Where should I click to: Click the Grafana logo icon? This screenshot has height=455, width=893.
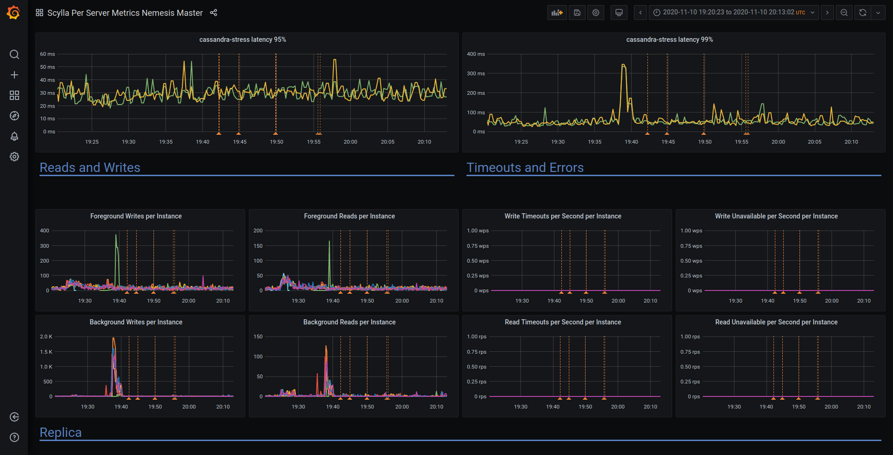[13, 13]
